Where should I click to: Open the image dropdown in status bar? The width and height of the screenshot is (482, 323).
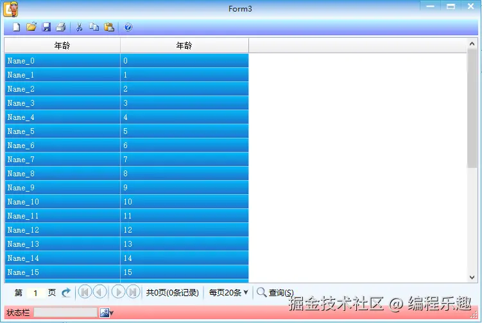[x=107, y=313]
